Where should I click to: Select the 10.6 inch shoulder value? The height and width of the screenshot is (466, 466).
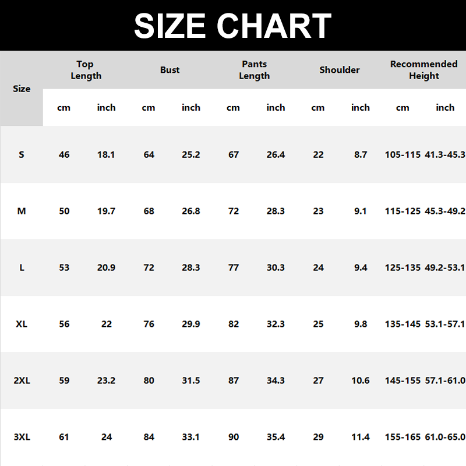(361, 380)
